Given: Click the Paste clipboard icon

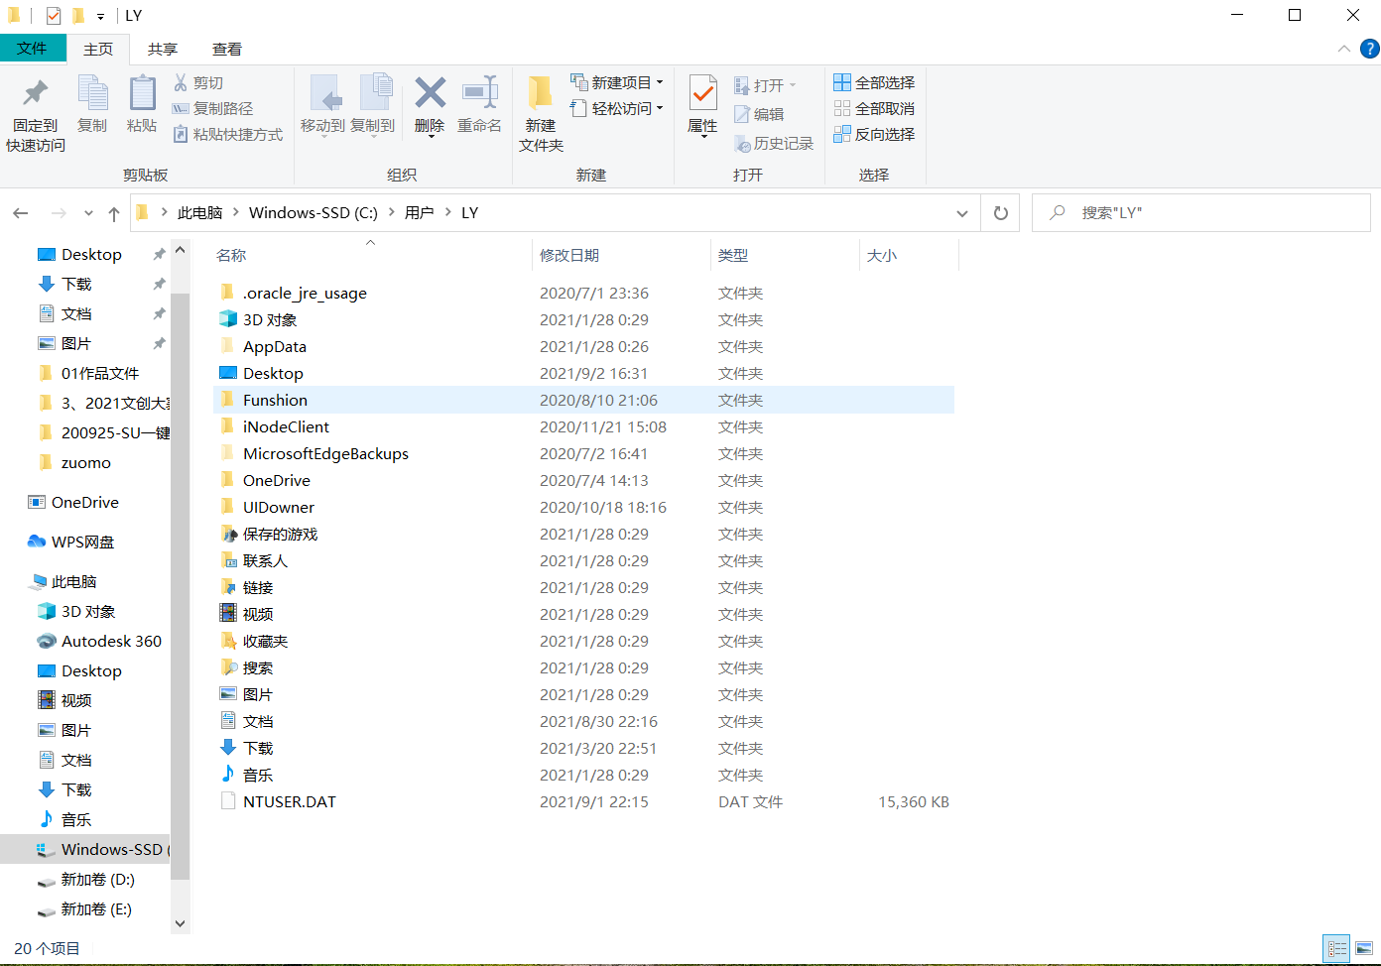Looking at the screenshot, I should (142, 93).
